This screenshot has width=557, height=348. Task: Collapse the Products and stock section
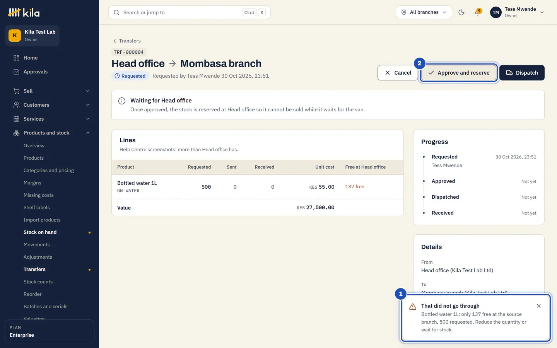(x=88, y=133)
